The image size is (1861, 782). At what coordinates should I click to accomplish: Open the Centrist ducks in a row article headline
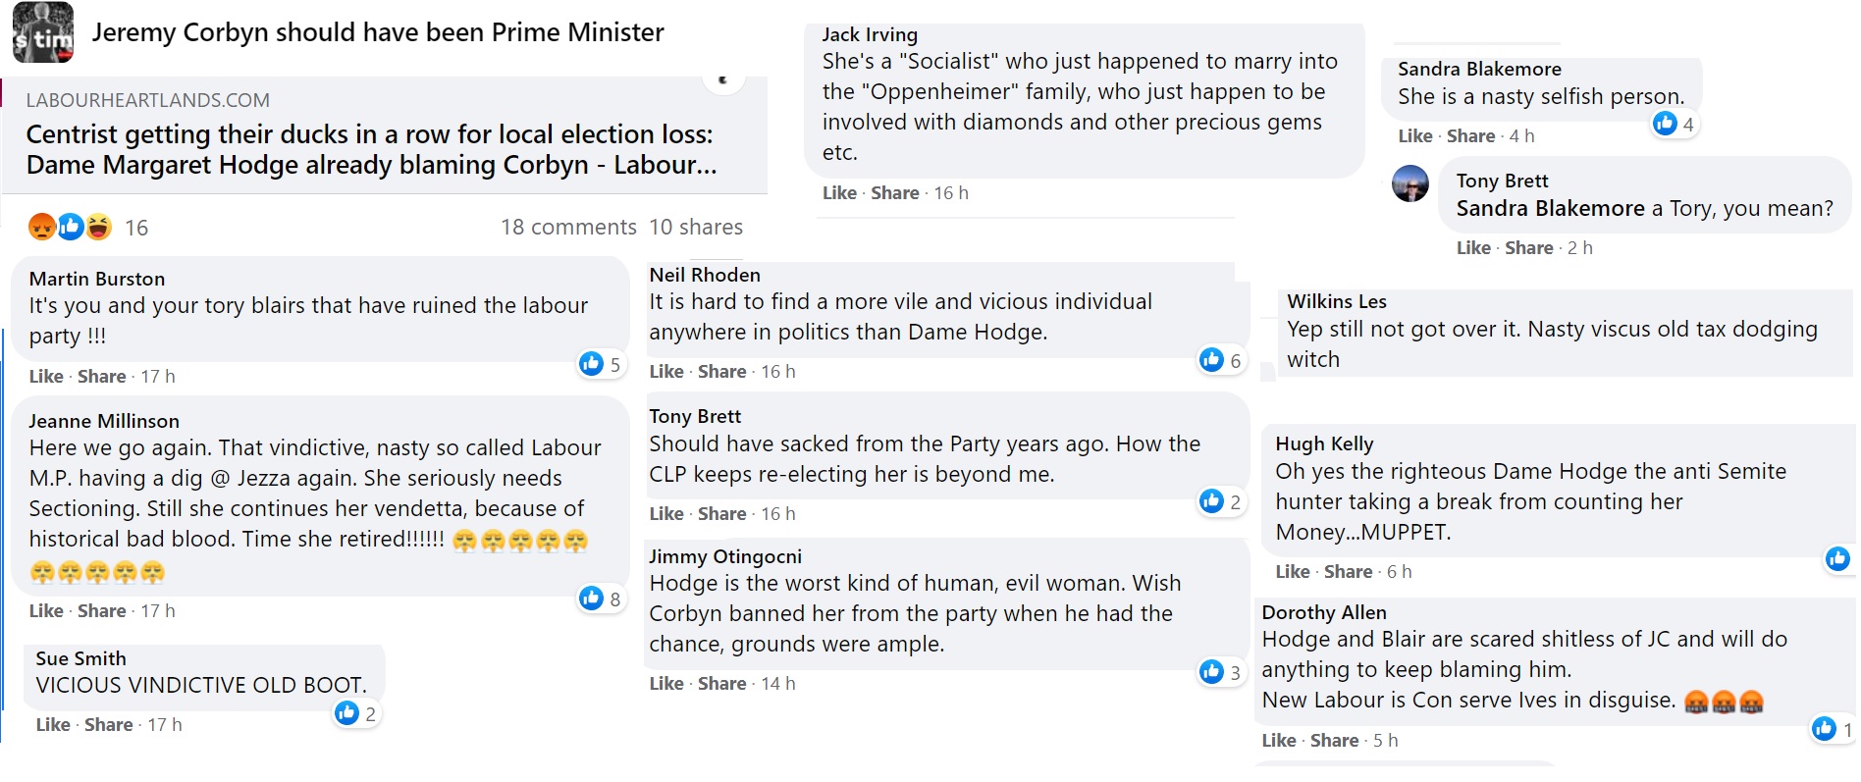(371, 149)
